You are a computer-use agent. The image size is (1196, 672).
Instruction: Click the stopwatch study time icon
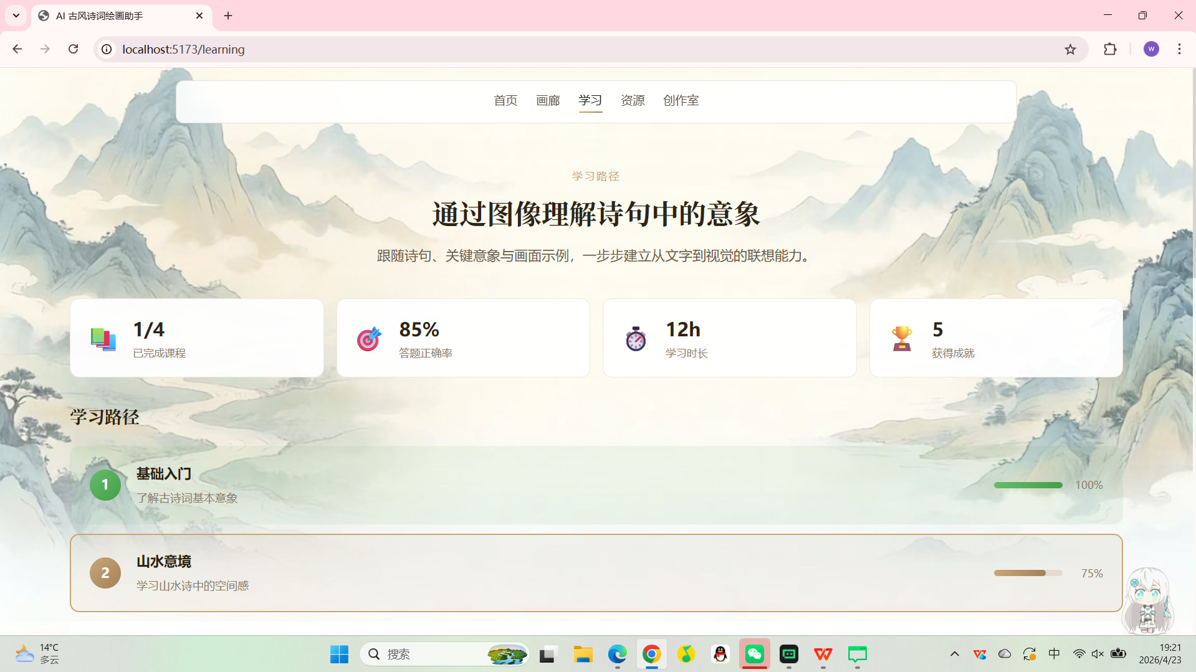[635, 339]
